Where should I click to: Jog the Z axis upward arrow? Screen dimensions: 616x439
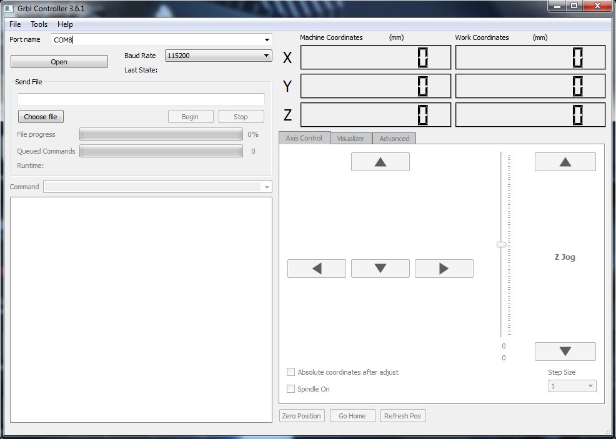(564, 161)
